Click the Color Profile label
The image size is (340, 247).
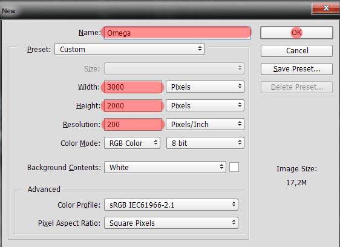[x=79, y=205]
